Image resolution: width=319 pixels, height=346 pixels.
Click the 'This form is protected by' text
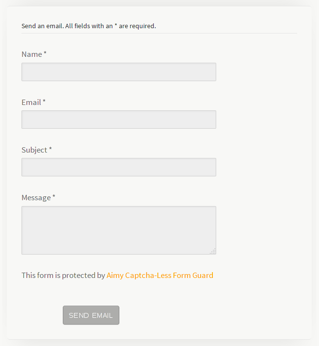(63, 276)
